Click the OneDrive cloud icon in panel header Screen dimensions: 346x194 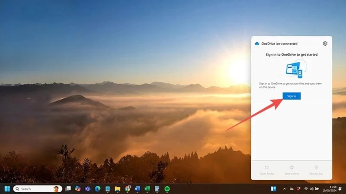click(x=257, y=44)
